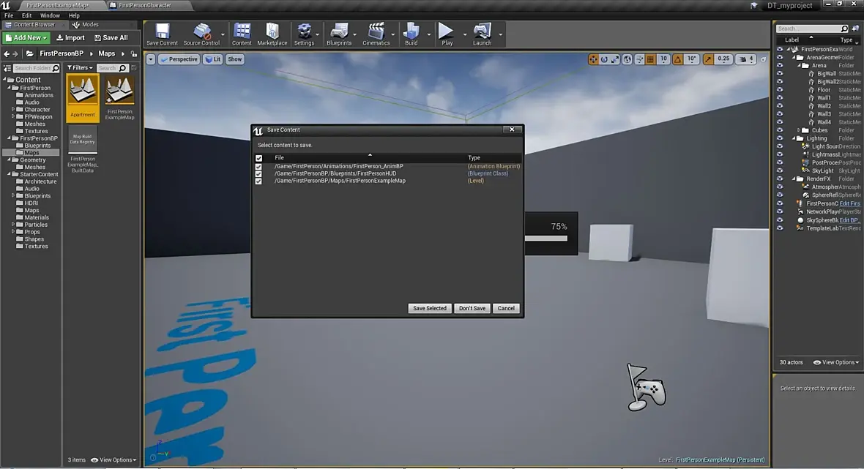Click the World Outliner search magnifier icon
This screenshot has width=864, height=469.
tap(844, 29)
